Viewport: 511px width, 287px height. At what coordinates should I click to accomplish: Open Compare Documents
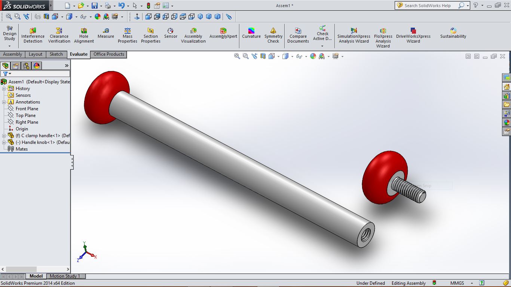pos(298,36)
